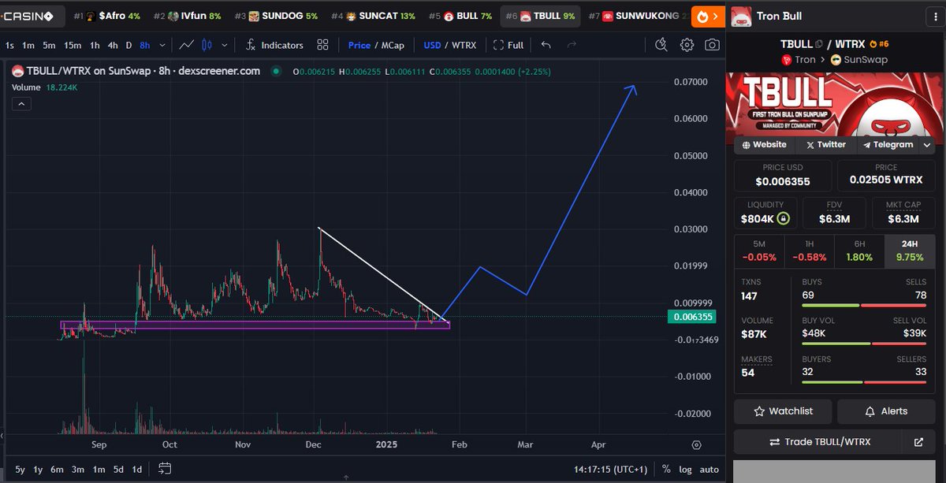
Task: Expand the time interval dropdown arrow
Action: pyautogui.click(x=164, y=45)
